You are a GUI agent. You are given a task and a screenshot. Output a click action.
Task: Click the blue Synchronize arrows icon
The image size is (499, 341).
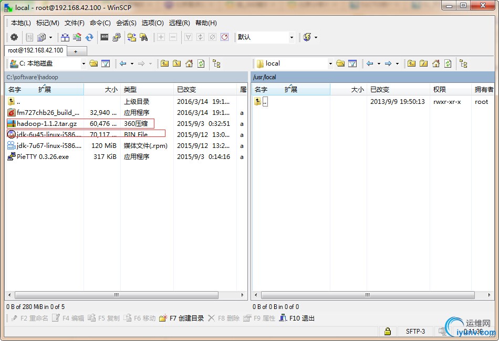coord(89,37)
